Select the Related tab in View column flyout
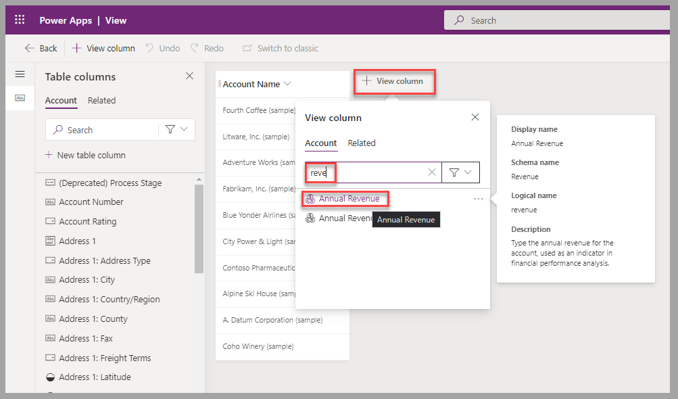The image size is (678, 399). [362, 143]
